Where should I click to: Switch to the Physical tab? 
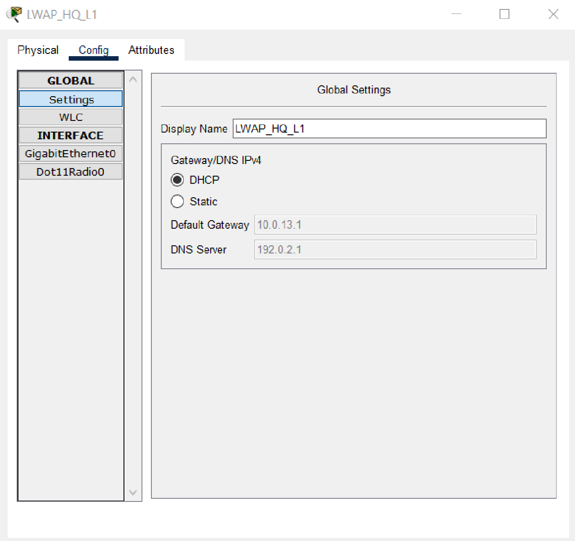(x=38, y=50)
